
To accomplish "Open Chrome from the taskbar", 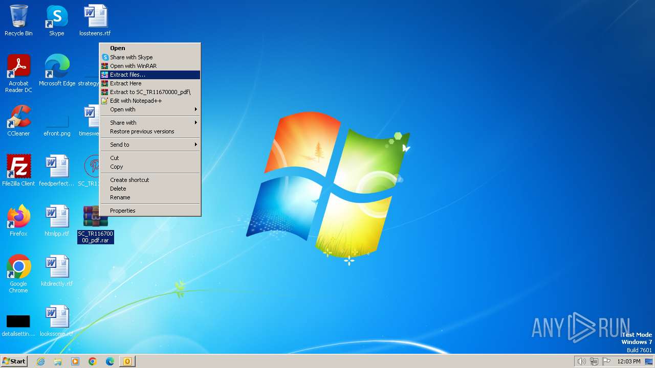I will point(93,361).
